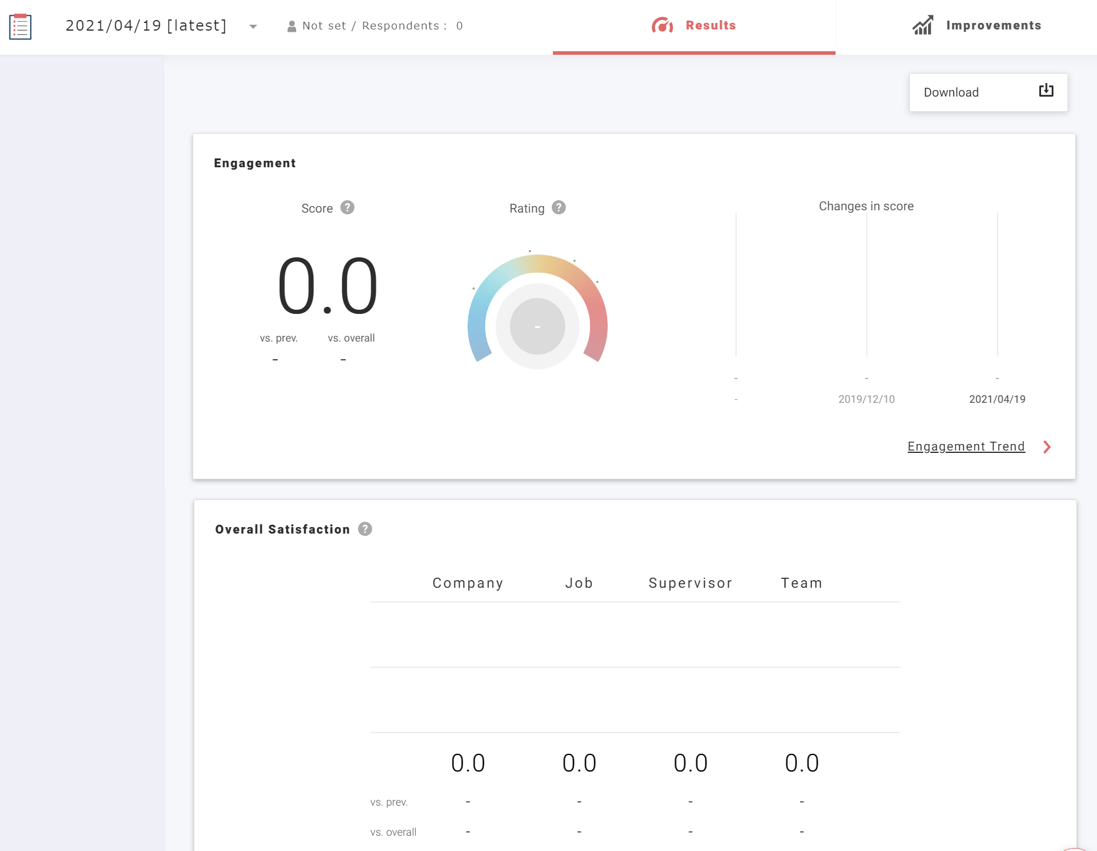Click the Results gauge icon
Viewport: 1097px width, 851px height.
[x=662, y=25]
